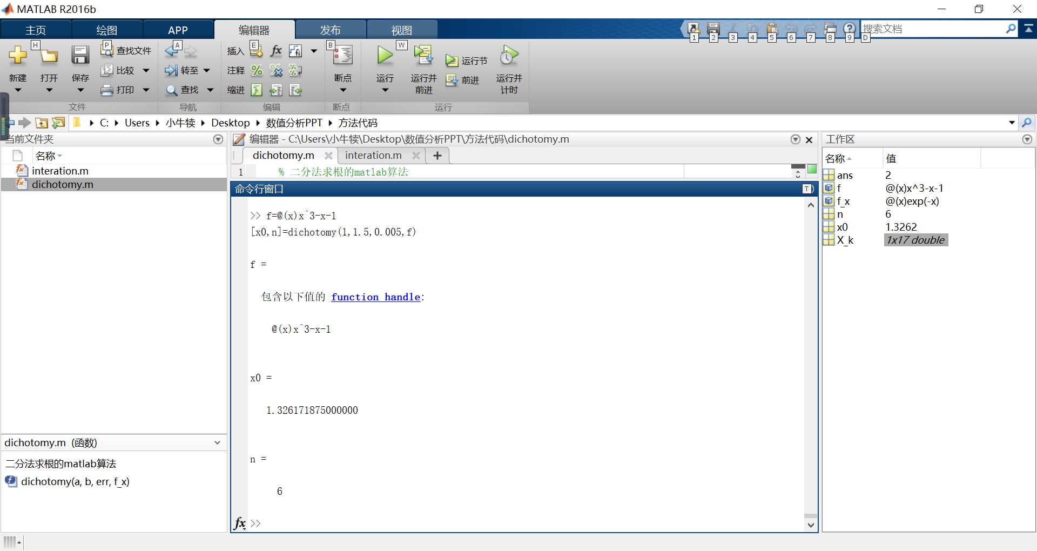Click the uncomment icon
This screenshot has width=1037, height=551.
click(x=276, y=70)
